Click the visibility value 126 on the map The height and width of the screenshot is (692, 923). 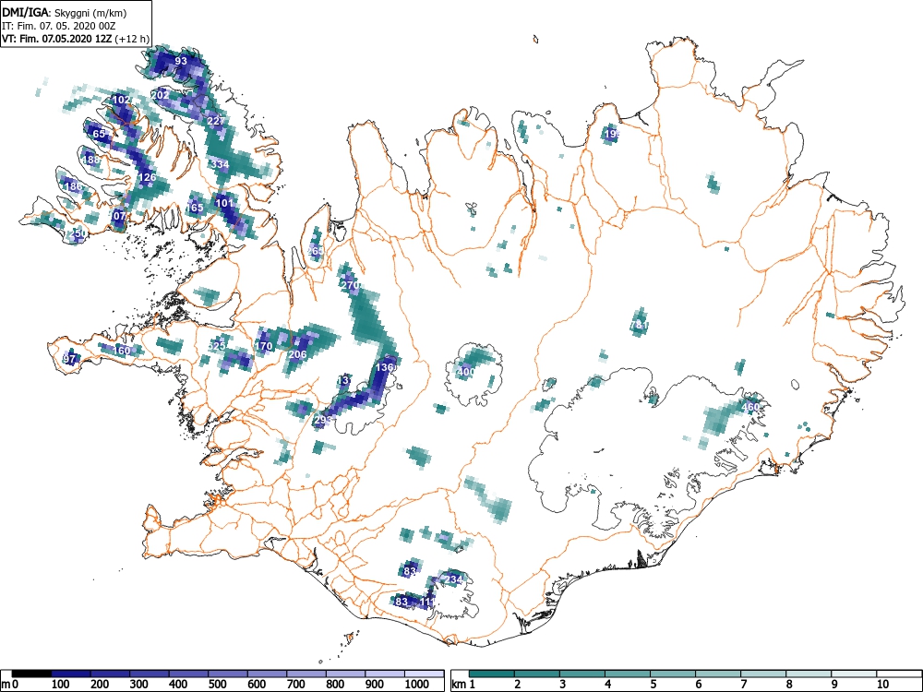point(147,177)
